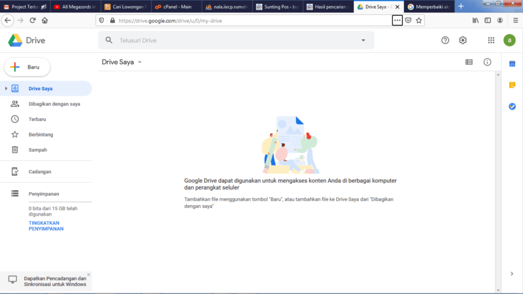The height and width of the screenshot is (294, 523).
Task: Open search options dropdown arrow
Action: pos(363,41)
